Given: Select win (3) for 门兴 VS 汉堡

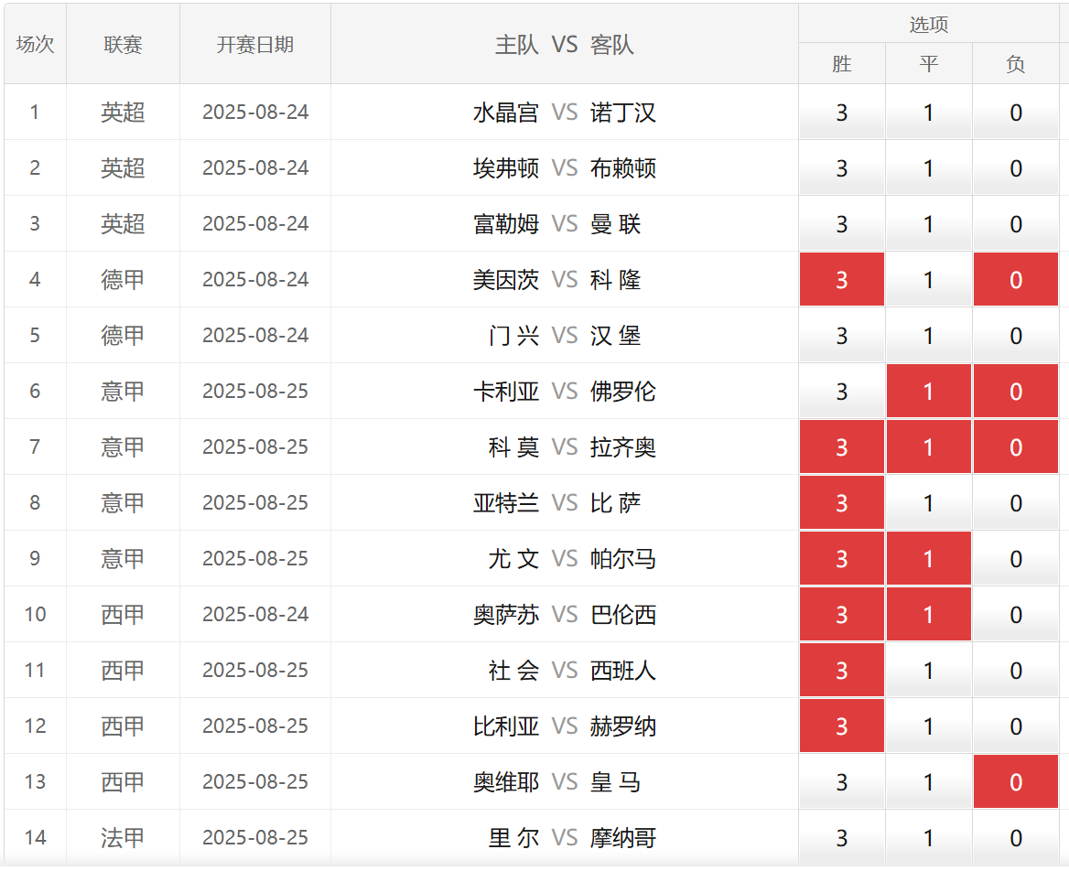Looking at the screenshot, I should pos(842,335).
